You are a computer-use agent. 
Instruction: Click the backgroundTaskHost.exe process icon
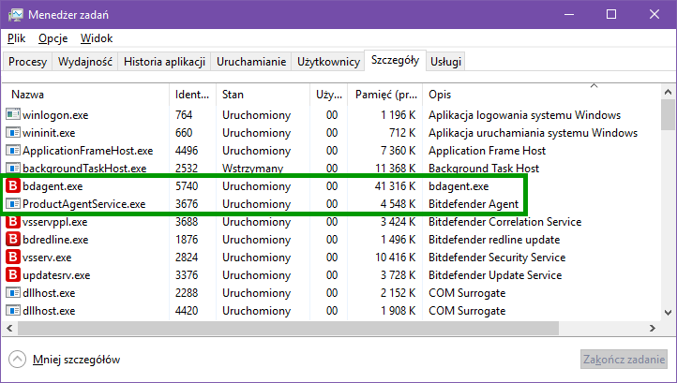pos(13,168)
